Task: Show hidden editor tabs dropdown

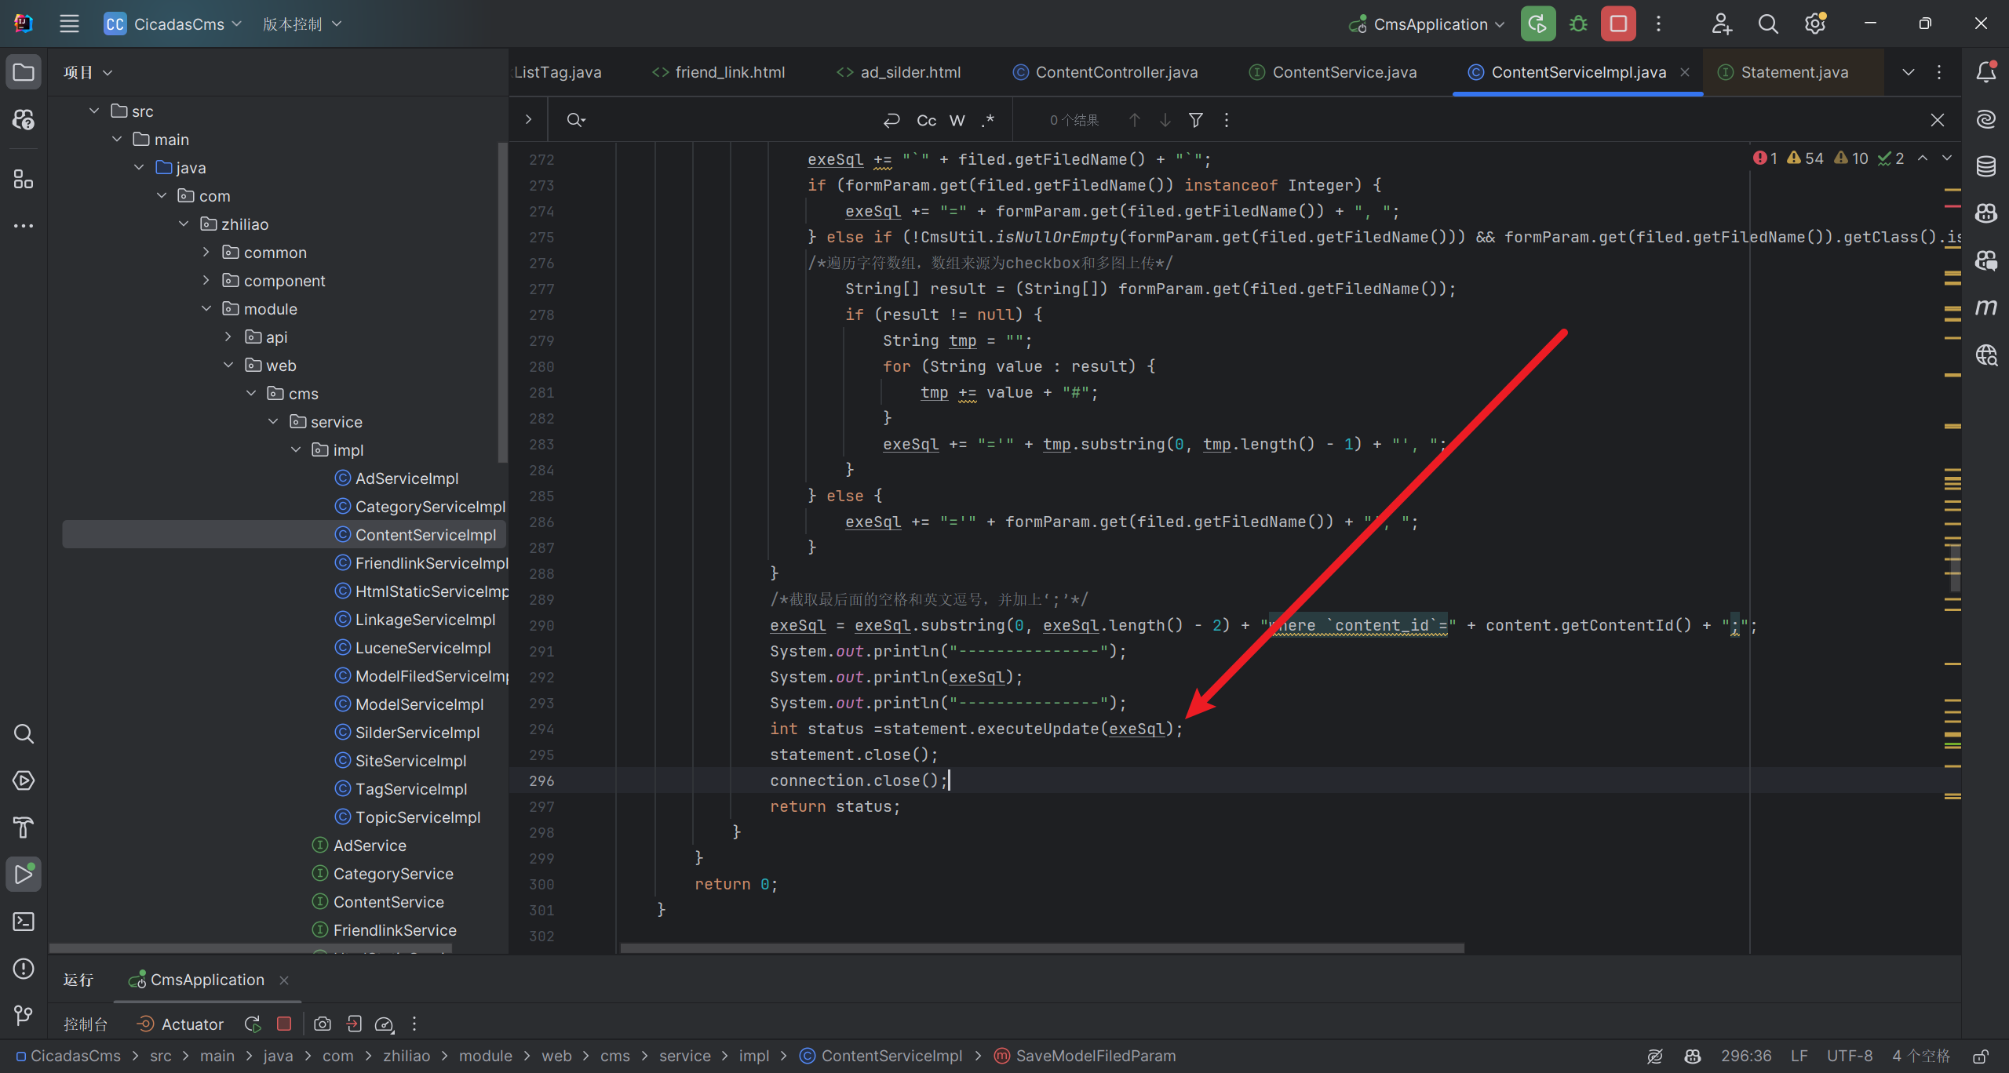Action: [x=1909, y=72]
